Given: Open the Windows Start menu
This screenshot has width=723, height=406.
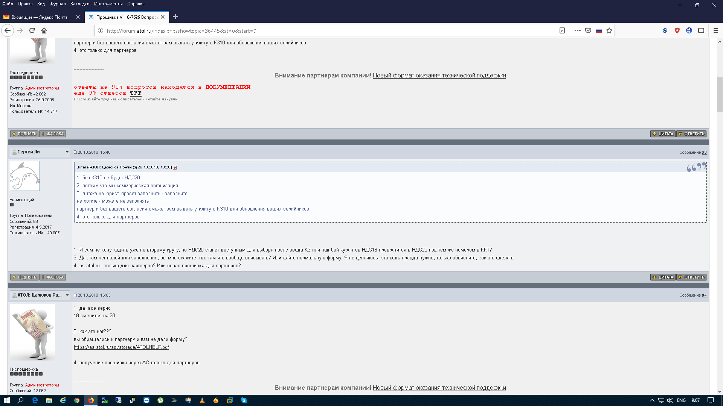Looking at the screenshot, I should pyautogui.click(x=6, y=400).
